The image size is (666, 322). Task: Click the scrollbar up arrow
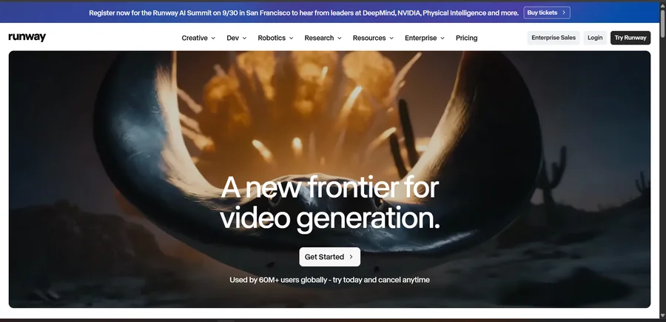[x=662, y=4]
